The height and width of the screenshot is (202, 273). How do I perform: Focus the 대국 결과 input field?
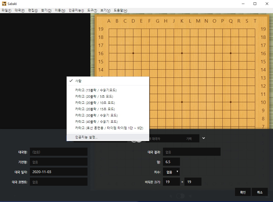pyautogui.click(x=192, y=152)
